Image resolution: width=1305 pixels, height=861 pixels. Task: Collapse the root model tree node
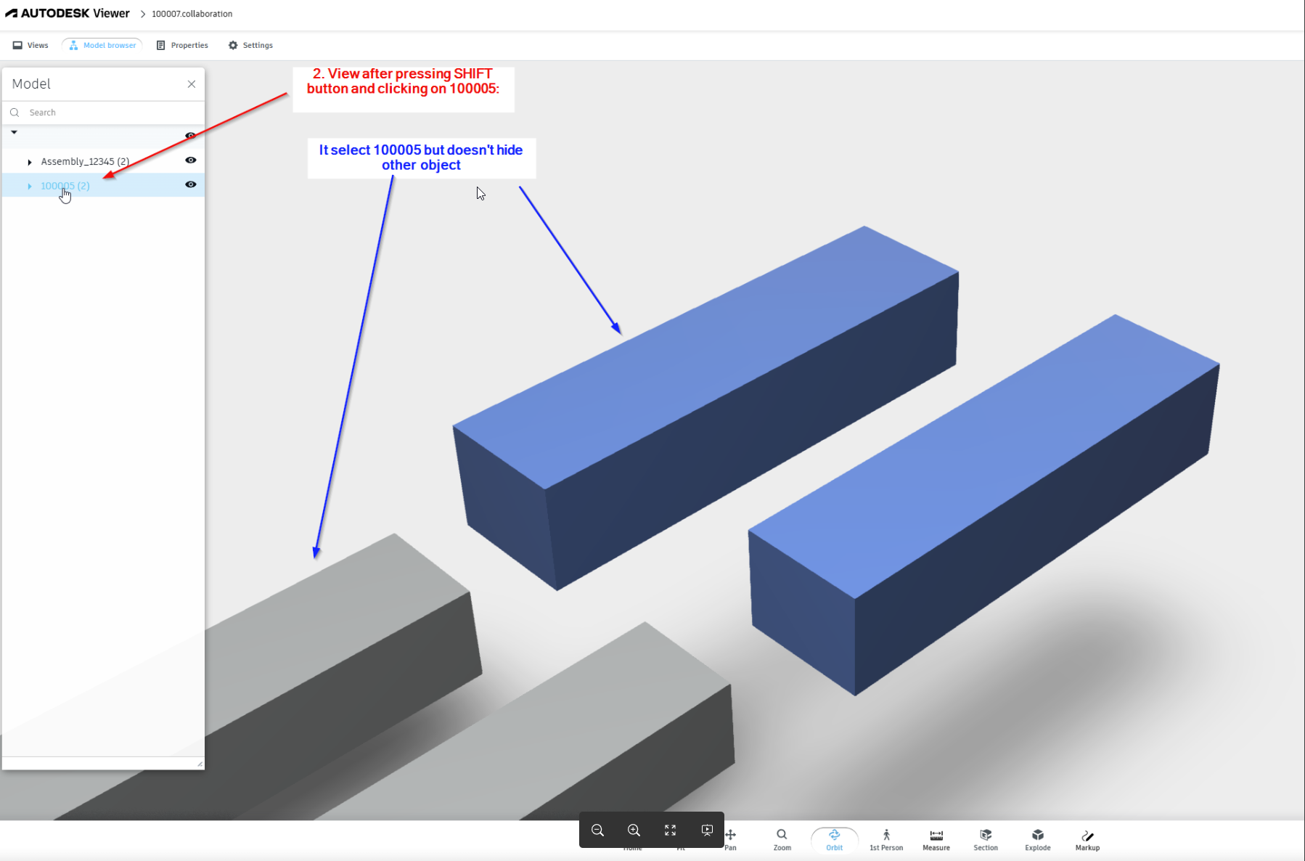tap(14, 132)
